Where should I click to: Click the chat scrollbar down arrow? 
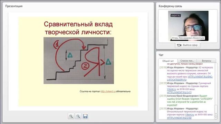tap(216, 118)
